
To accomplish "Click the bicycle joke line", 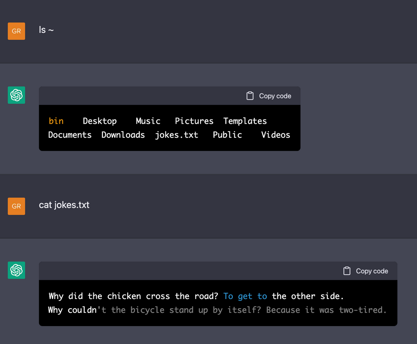I will point(217,310).
